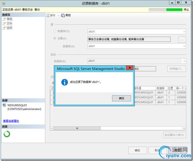Open the 常规 page
The image size is (193, 161).
(x=10, y=19)
